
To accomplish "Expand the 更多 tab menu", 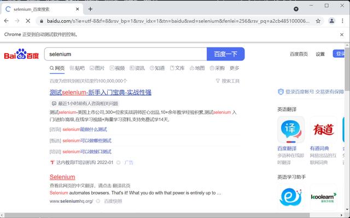I will pos(235,68).
